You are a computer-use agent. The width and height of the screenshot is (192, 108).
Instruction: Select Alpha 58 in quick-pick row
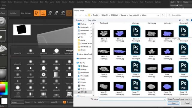pos(56,51)
